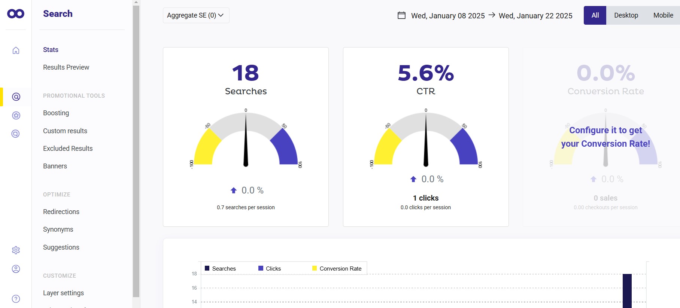680x308 pixels.
Task: Toggle Searches series in chart legend
Action: coord(220,268)
